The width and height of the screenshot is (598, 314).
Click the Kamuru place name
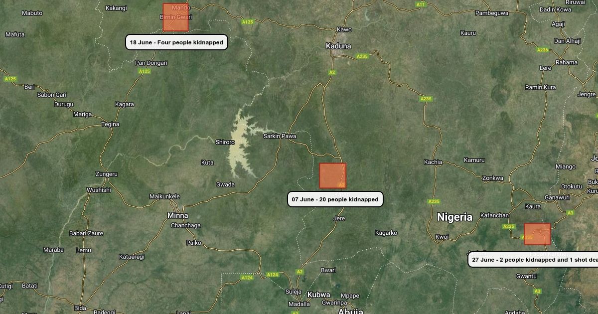point(474,160)
